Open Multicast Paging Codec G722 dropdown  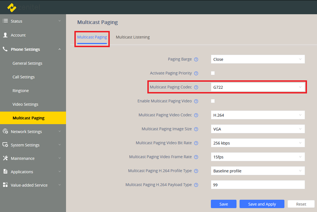(x=258, y=87)
